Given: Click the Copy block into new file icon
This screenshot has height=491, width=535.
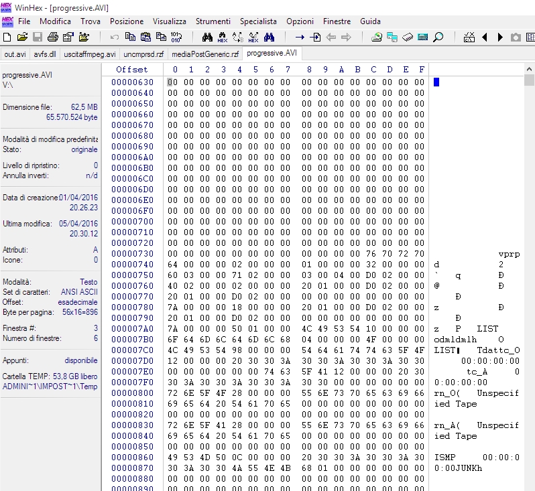Looking at the screenshot, I should [x=161, y=37].
